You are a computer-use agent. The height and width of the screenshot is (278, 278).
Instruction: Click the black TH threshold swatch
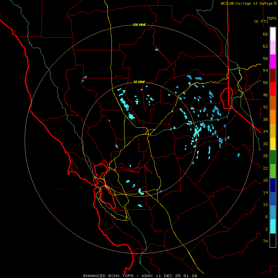tap(273, 240)
